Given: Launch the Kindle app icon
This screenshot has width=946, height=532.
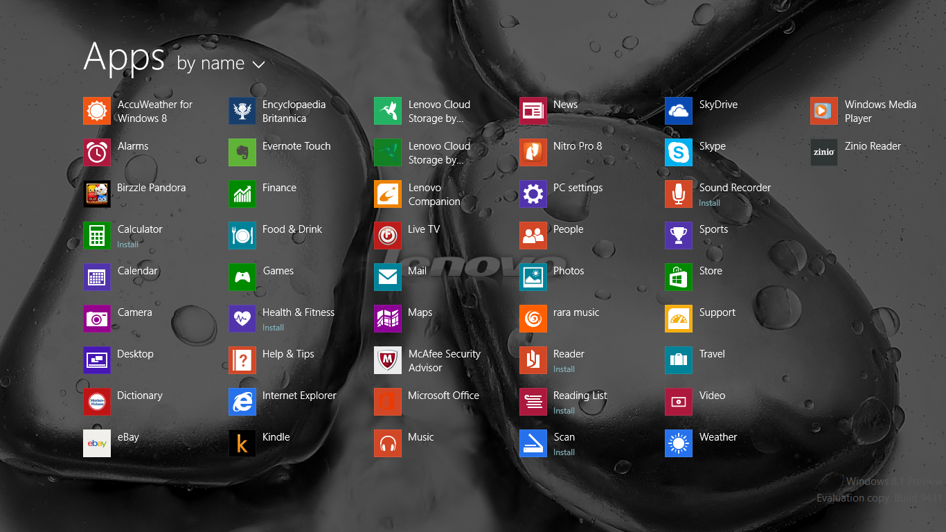Looking at the screenshot, I should (x=242, y=443).
